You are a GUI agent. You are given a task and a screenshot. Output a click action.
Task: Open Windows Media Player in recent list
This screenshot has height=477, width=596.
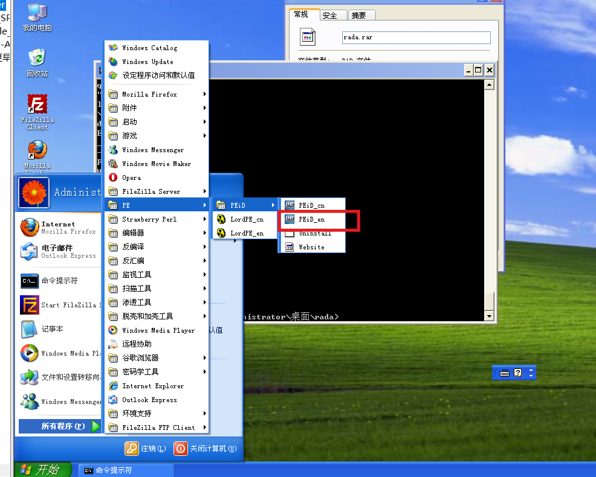click(60, 353)
